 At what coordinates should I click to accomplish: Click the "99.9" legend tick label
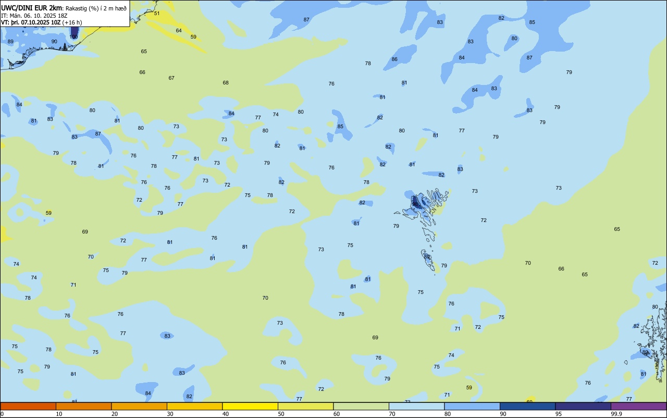(x=616, y=414)
